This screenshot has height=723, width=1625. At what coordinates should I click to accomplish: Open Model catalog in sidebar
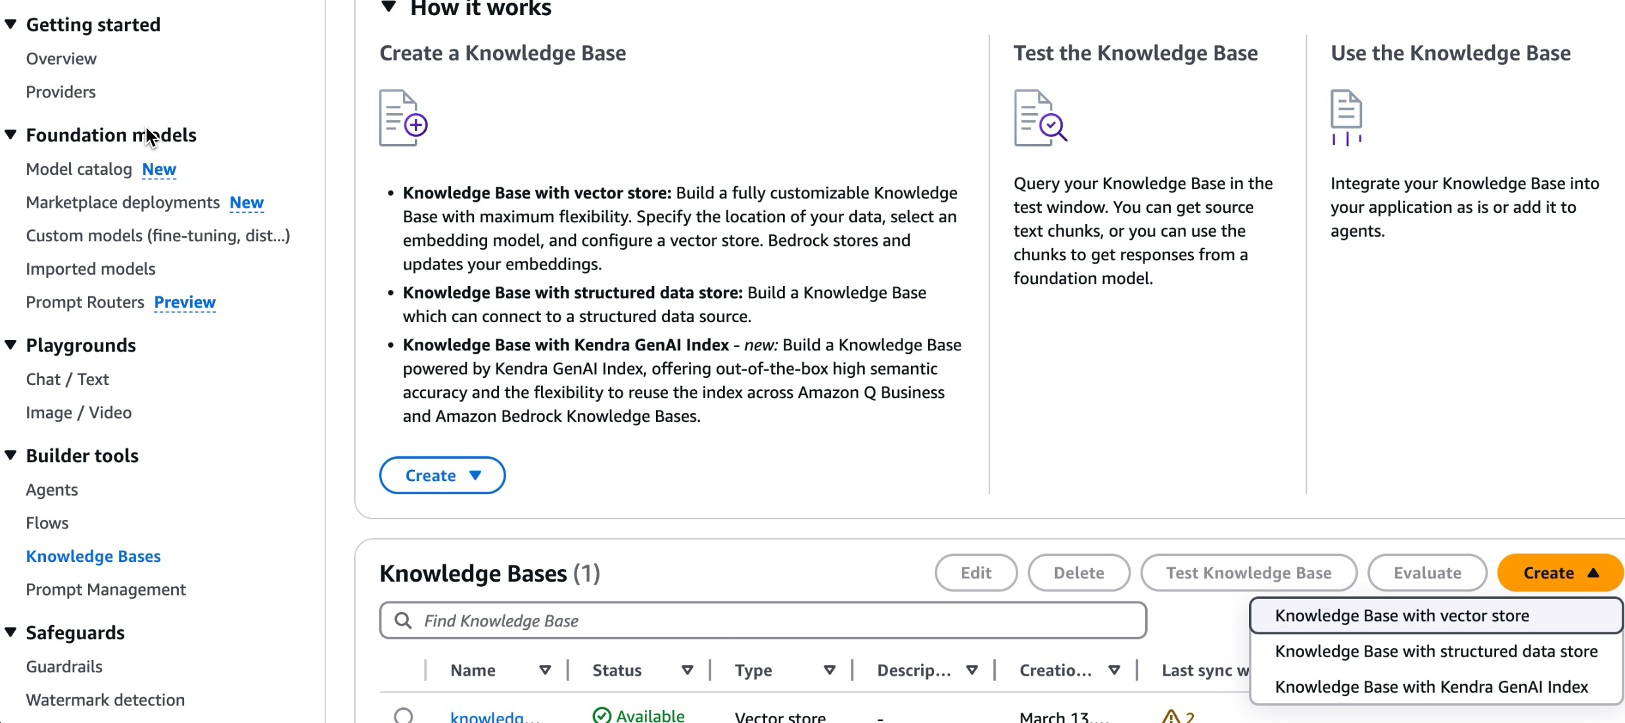(x=79, y=170)
